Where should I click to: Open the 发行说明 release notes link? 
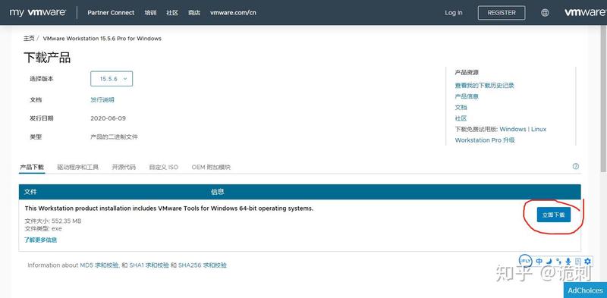[x=102, y=100]
